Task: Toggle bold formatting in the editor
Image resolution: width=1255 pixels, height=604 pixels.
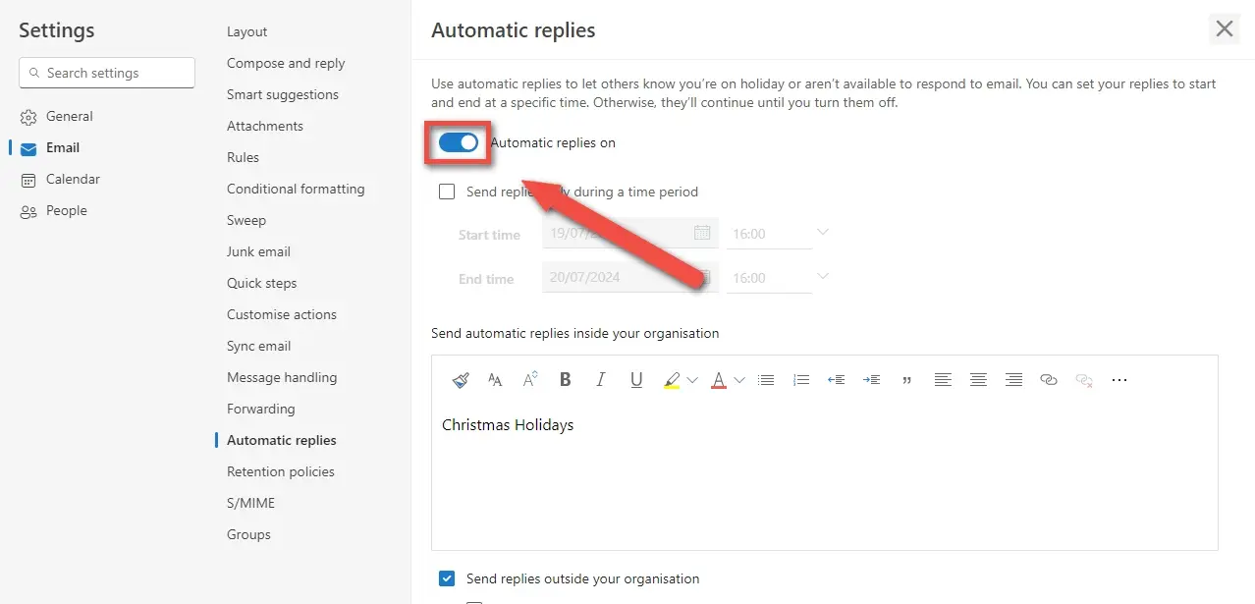Action: (566, 380)
